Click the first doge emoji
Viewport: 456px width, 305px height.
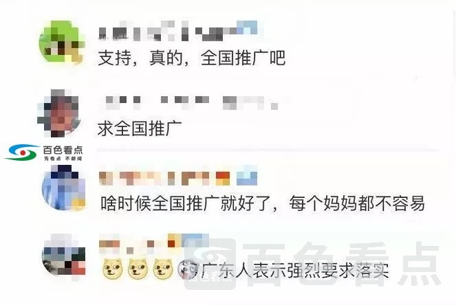(x=112, y=269)
